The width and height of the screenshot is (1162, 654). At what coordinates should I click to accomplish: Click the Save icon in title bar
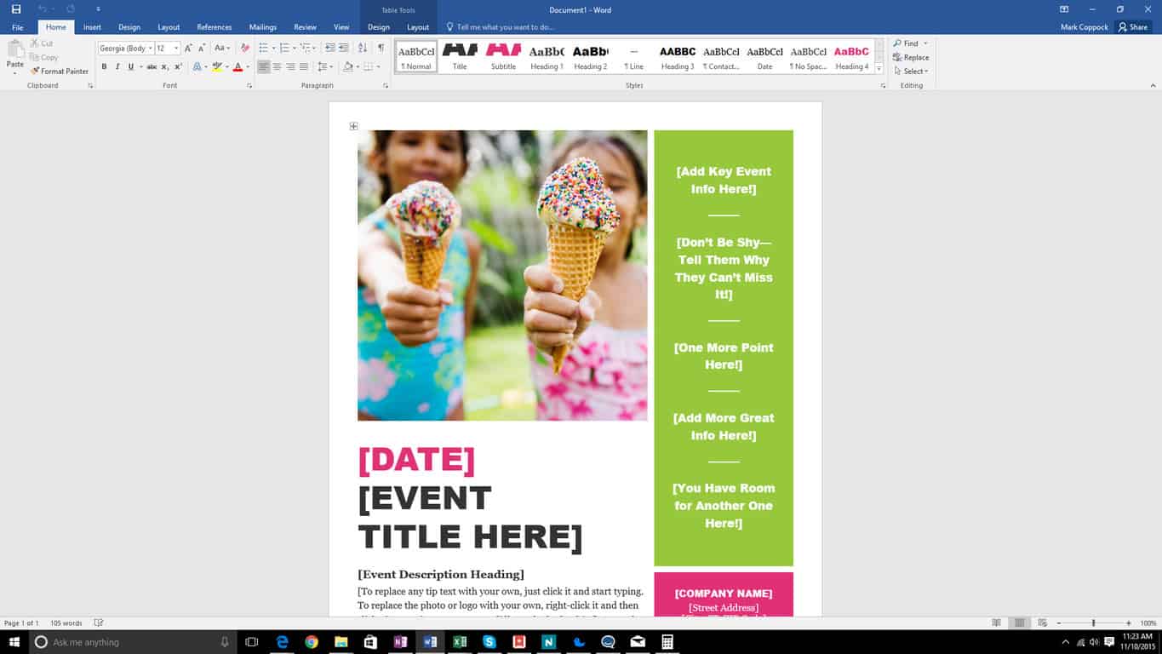(x=15, y=9)
